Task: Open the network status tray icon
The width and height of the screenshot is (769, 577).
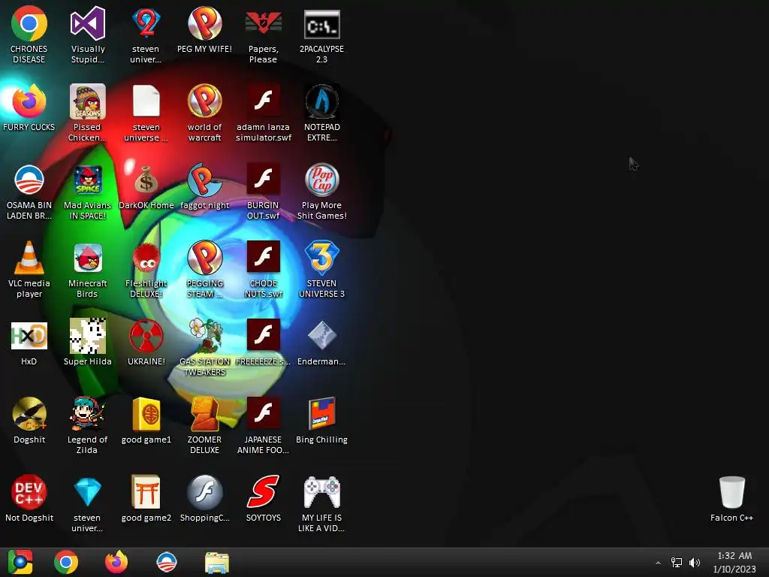Action: 677,563
